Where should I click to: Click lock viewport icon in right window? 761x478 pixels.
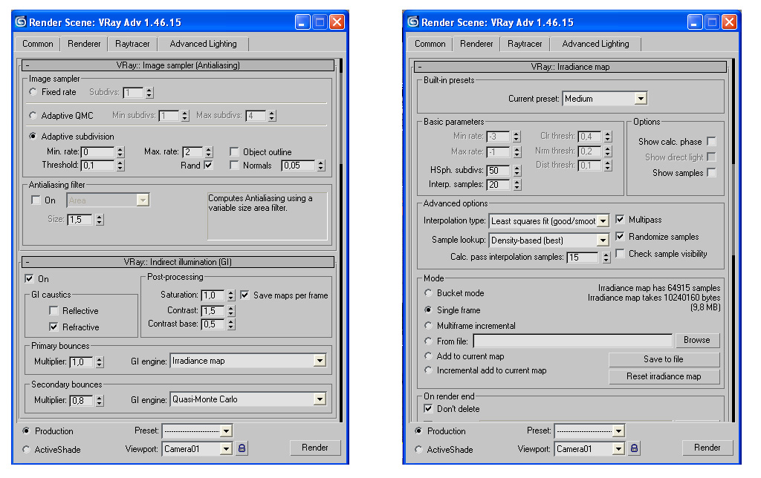[x=634, y=448]
